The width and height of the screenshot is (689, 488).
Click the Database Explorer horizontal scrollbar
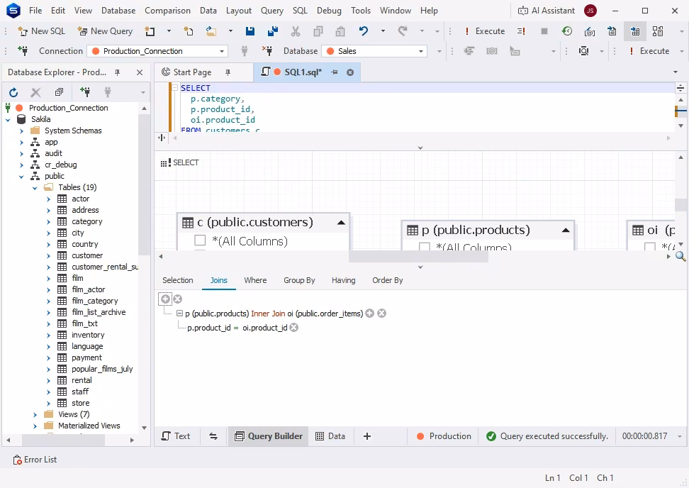(63, 440)
